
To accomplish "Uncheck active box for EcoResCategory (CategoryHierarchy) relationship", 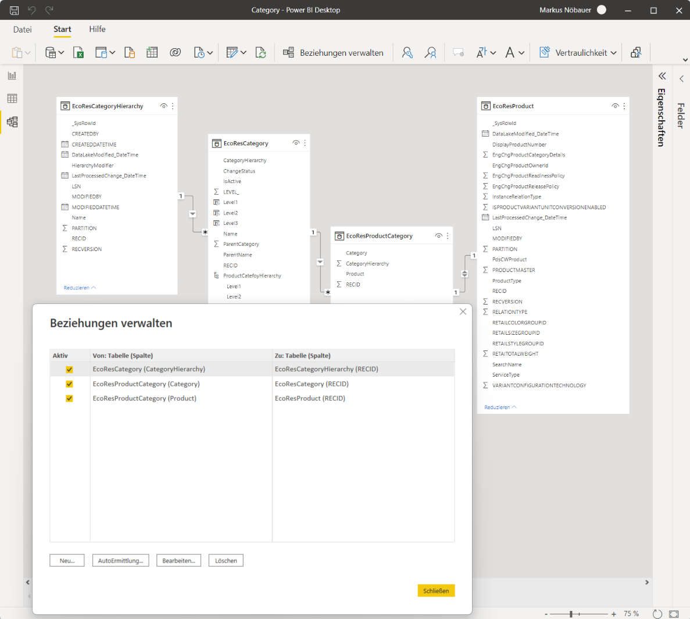I will tap(69, 369).
